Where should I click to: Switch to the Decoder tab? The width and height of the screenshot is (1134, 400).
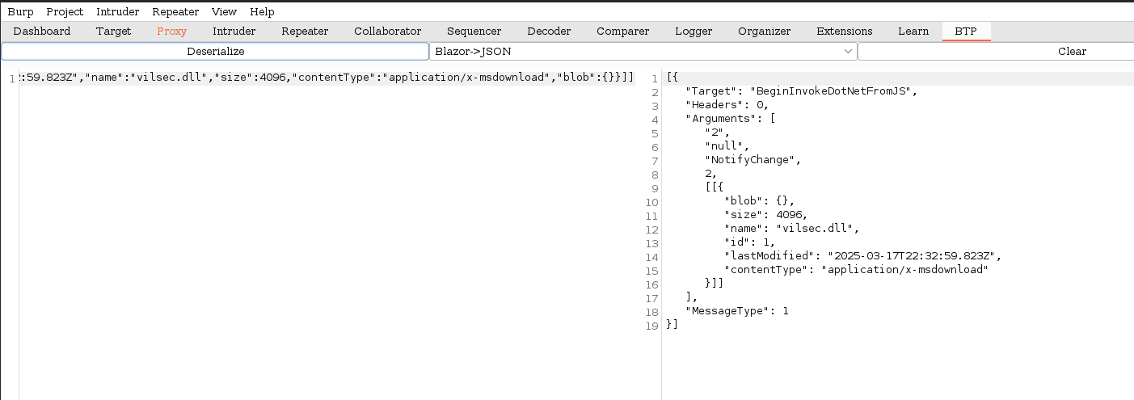click(x=549, y=32)
